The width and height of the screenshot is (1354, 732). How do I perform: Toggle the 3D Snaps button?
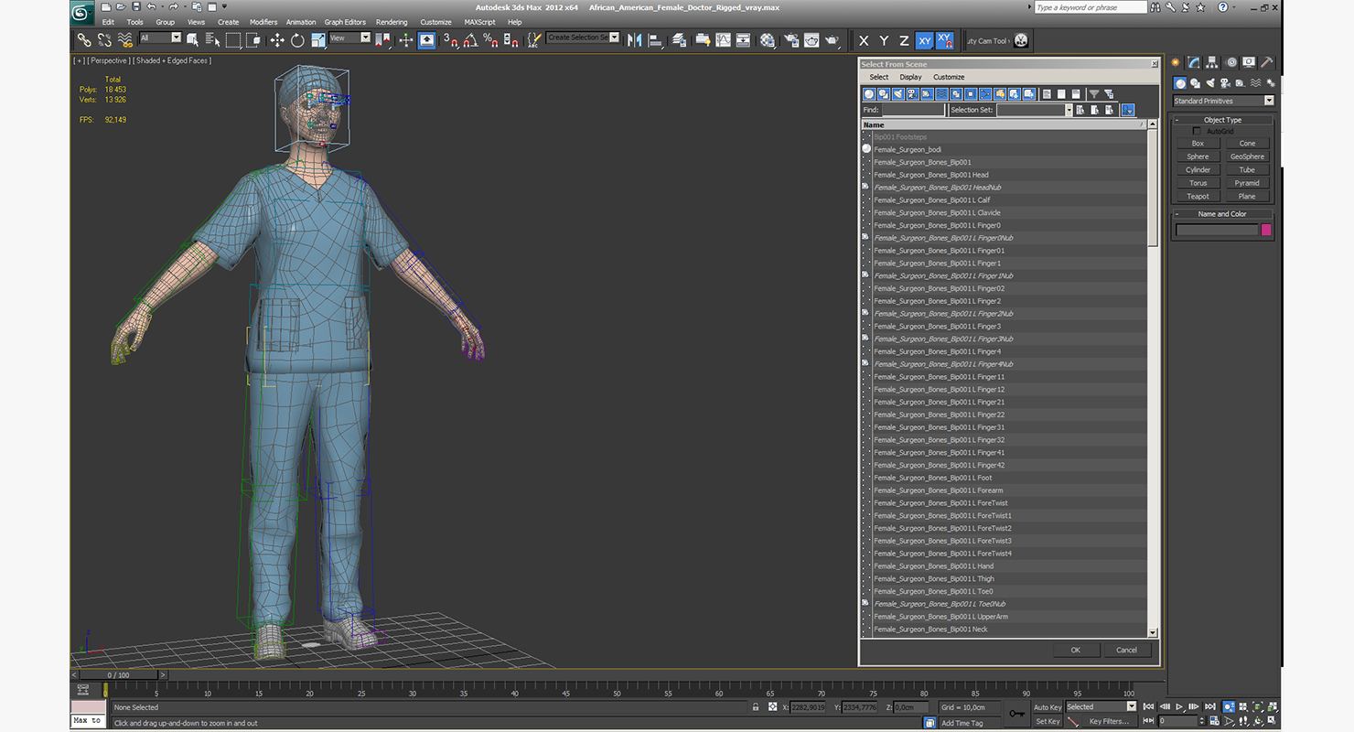tap(450, 40)
